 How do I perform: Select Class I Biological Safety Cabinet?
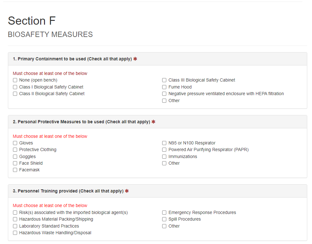pos(15,87)
